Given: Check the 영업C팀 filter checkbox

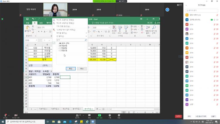Looking at the screenshot, I should coord(60,50).
